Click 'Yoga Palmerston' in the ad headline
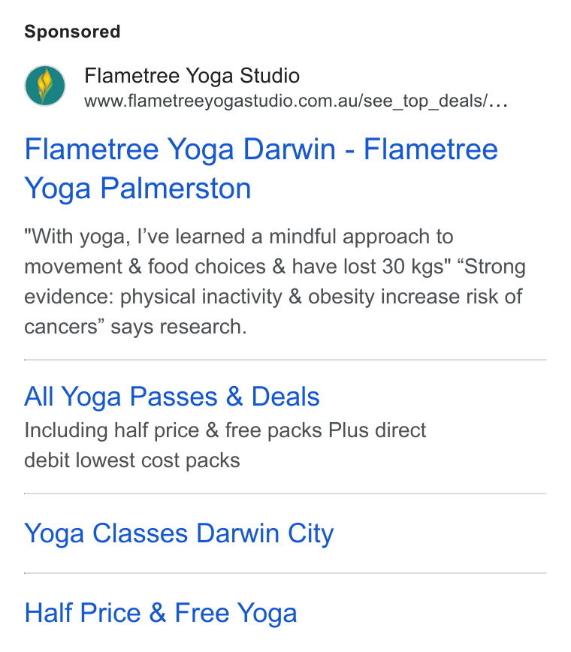 [x=137, y=189]
